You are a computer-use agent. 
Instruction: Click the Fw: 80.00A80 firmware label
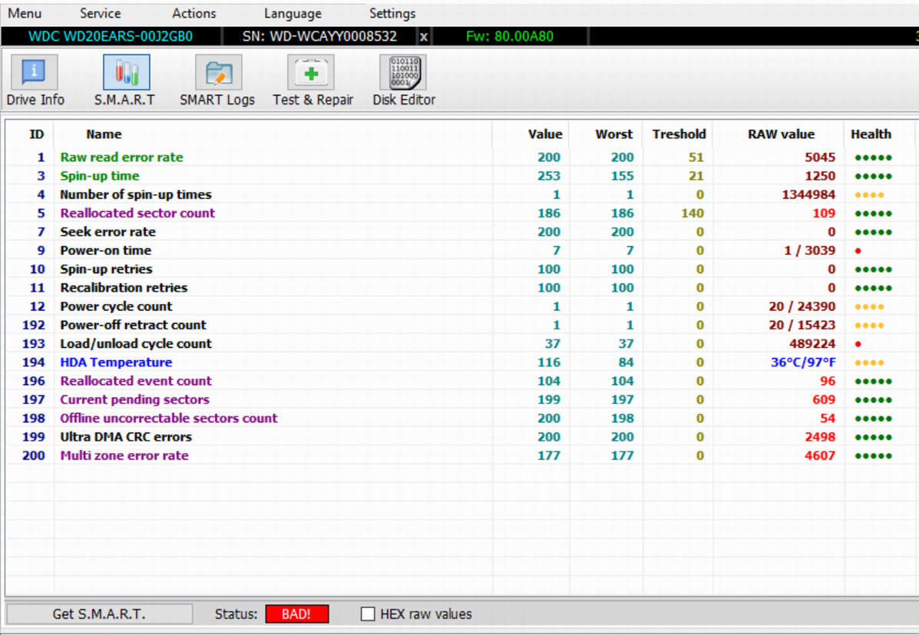click(x=509, y=36)
